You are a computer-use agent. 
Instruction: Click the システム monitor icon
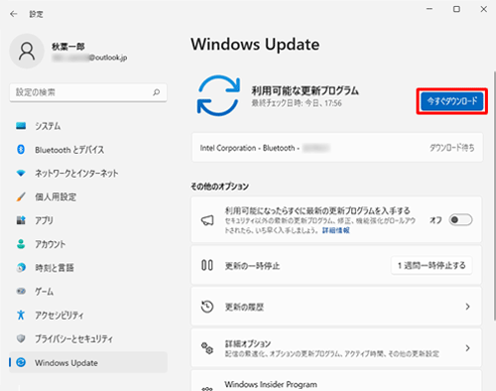point(21,126)
